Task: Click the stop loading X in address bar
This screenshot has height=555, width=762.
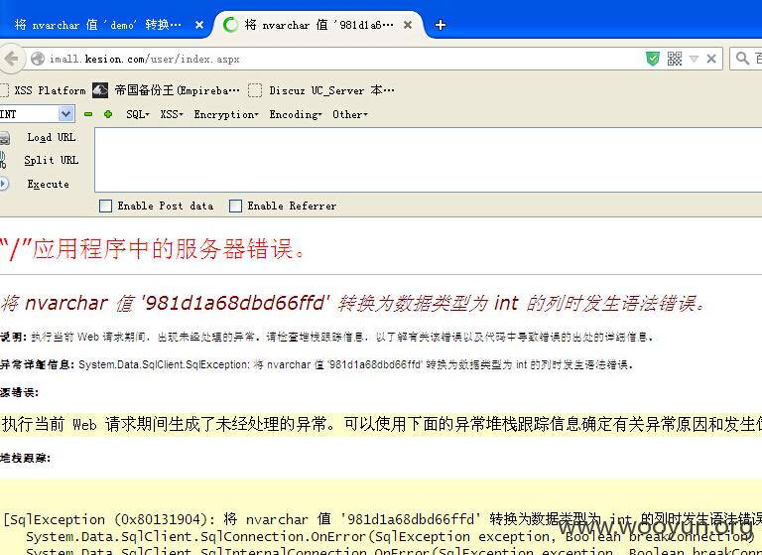Action: coord(711,59)
